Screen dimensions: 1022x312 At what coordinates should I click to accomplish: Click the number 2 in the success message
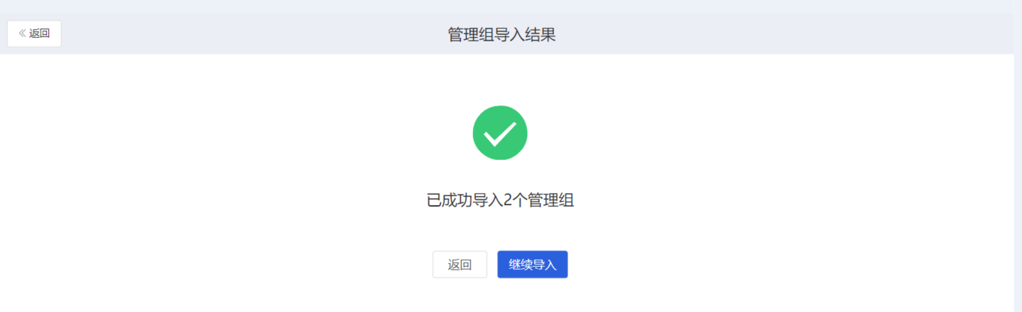pyautogui.click(x=508, y=200)
